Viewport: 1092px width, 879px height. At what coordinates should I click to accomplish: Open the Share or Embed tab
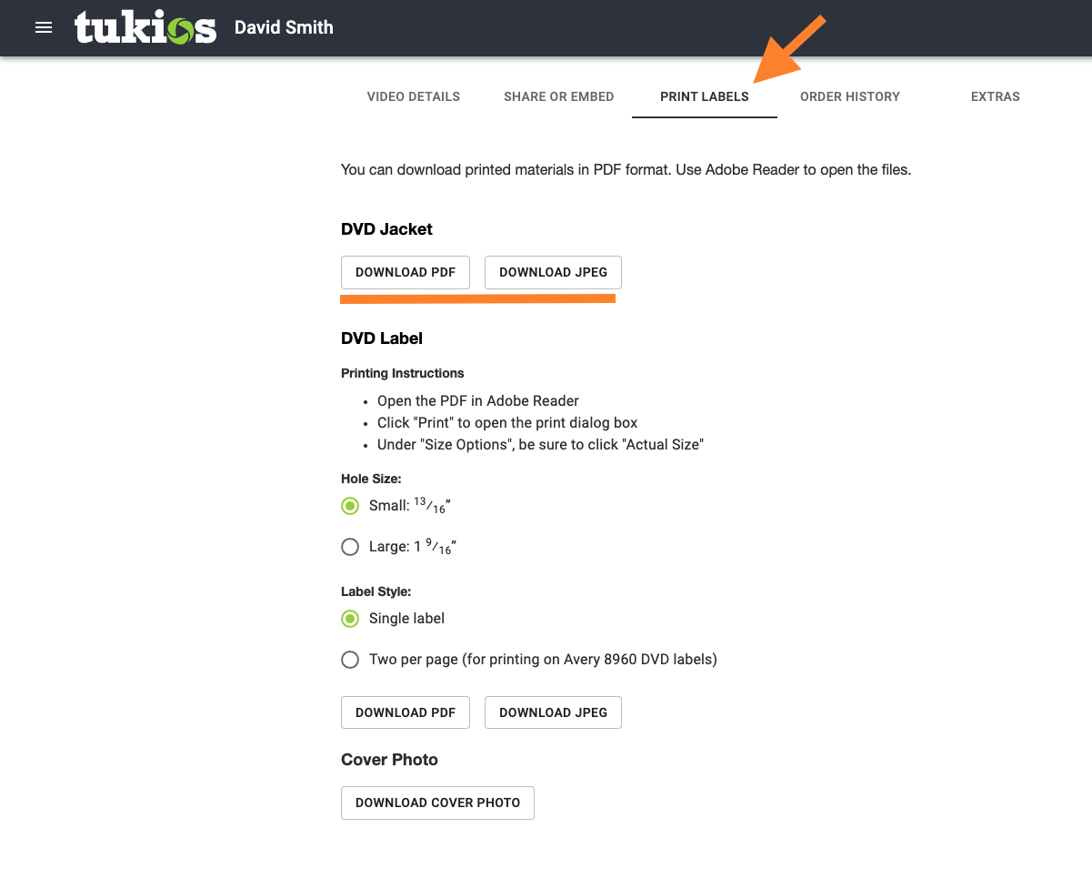(x=559, y=96)
